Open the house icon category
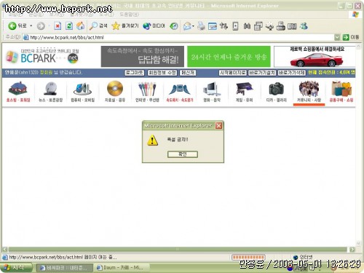 coord(18,92)
